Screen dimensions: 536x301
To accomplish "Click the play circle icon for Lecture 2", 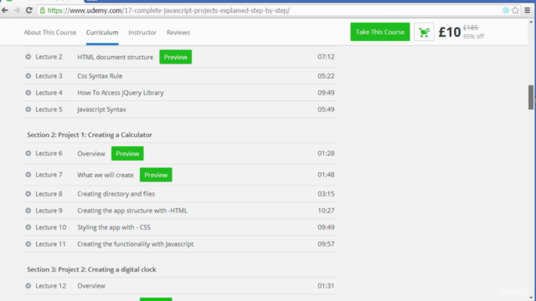I will pyautogui.click(x=28, y=57).
